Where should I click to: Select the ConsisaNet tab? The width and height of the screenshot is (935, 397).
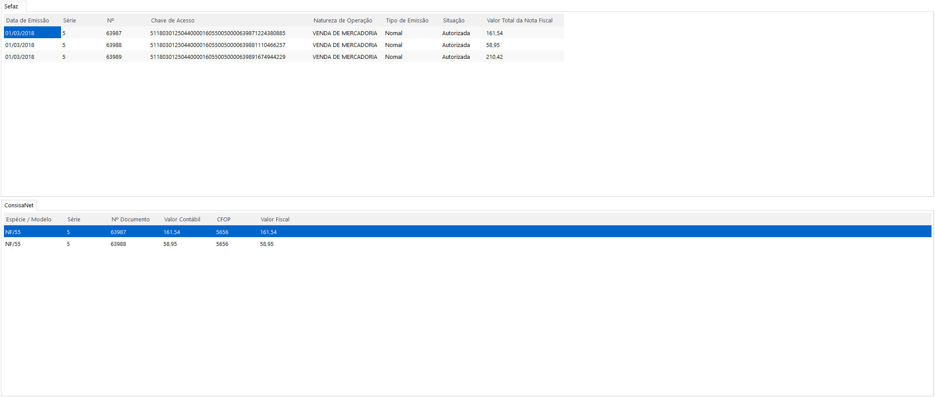pos(19,206)
